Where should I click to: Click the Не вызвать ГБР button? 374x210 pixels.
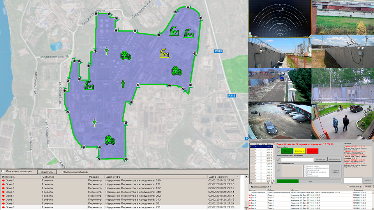(x=334, y=159)
